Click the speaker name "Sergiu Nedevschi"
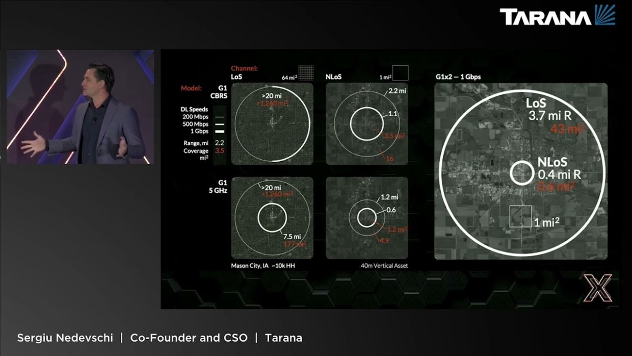632x356 pixels. tap(65, 338)
